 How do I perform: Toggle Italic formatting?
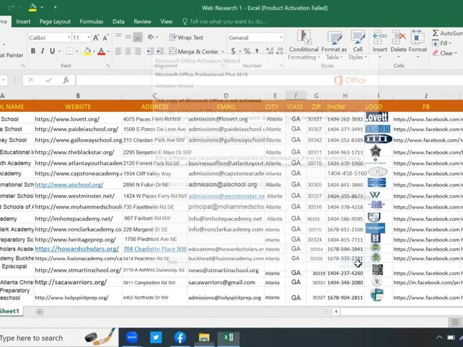[43, 51]
